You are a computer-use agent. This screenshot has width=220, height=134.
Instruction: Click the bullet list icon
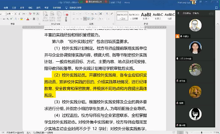[x=74, y=14]
